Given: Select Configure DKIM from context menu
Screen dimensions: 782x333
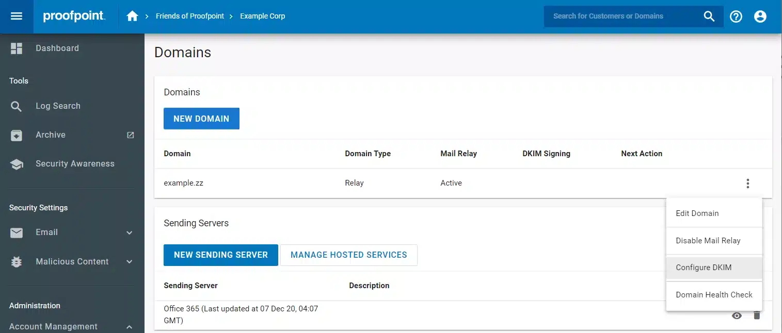Looking at the screenshot, I should (704, 268).
